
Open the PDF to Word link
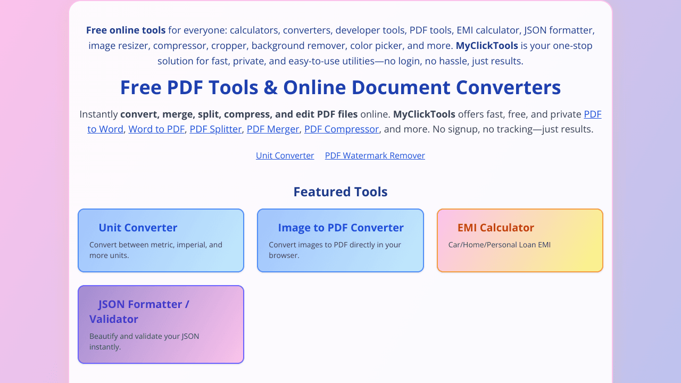(105, 129)
